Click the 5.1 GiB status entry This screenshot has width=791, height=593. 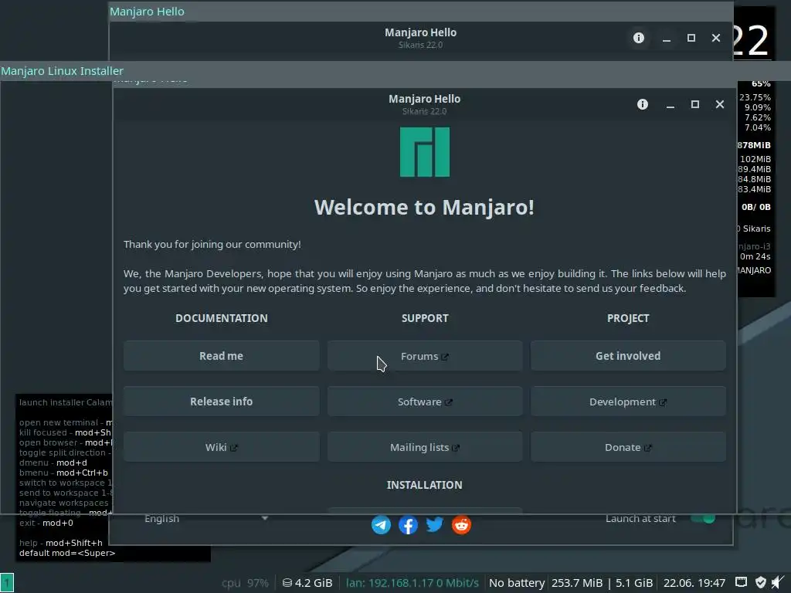click(633, 583)
